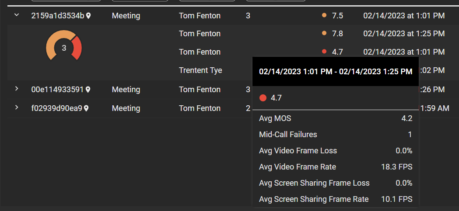This screenshot has width=459, height=211.
Task: Click location pin beside 00e114933591
Action: pyautogui.click(x=88, y=90)
